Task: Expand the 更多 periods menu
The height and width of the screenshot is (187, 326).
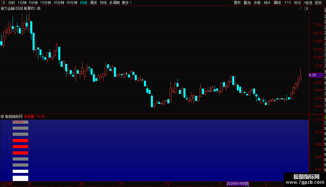Action: [x=127, y=3]
